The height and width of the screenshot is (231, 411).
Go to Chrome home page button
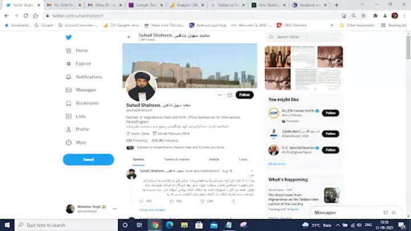tap(35, 16)
